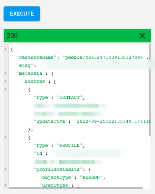Click the "CONTACT" type value
155x194 pixels.
[70, 98]
